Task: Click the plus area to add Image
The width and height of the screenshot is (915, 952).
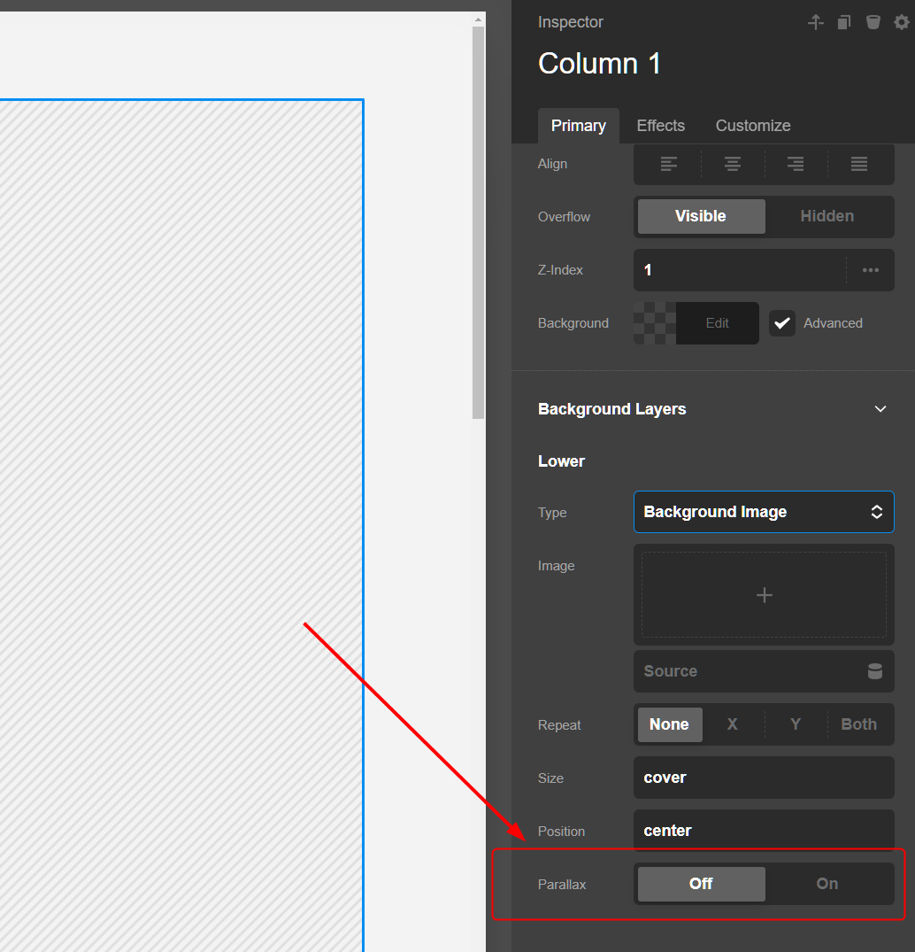Action: click(x=764, y=595)
